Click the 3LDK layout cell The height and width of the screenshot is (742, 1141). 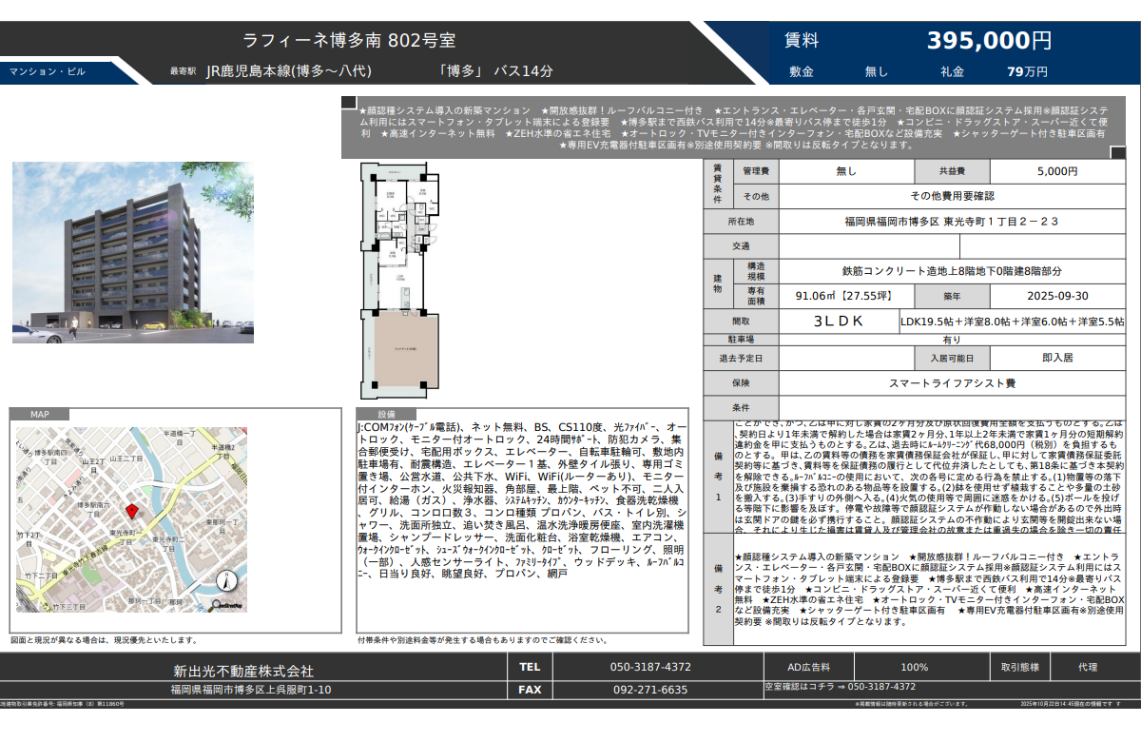(838, 322)
